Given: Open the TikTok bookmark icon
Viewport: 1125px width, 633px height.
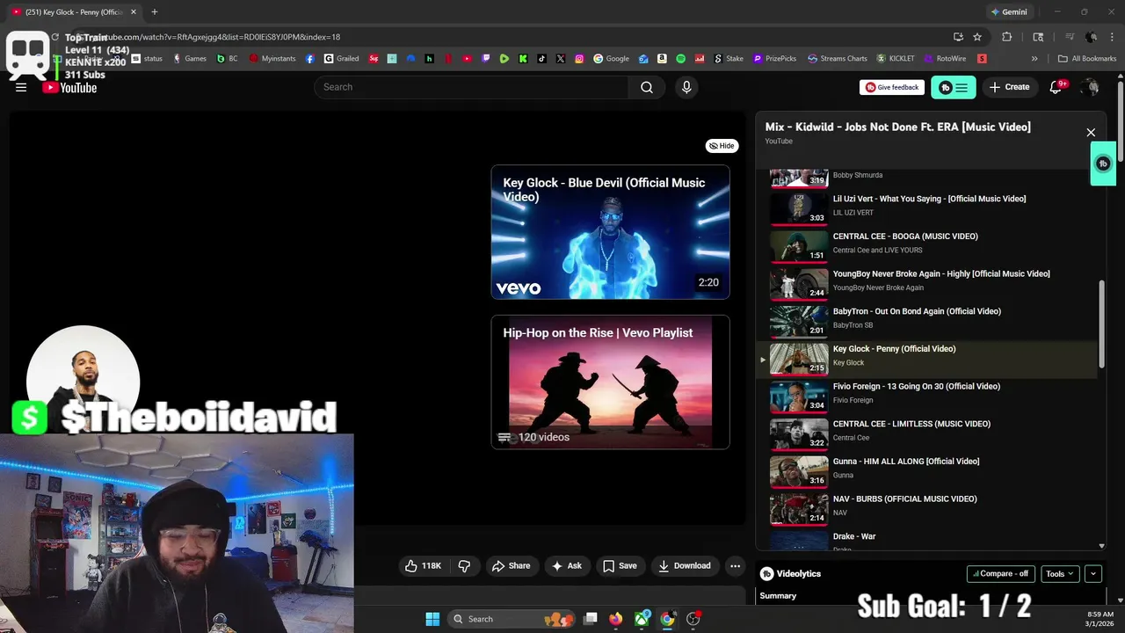Looking at the screenshot, I should coord(541,59).
